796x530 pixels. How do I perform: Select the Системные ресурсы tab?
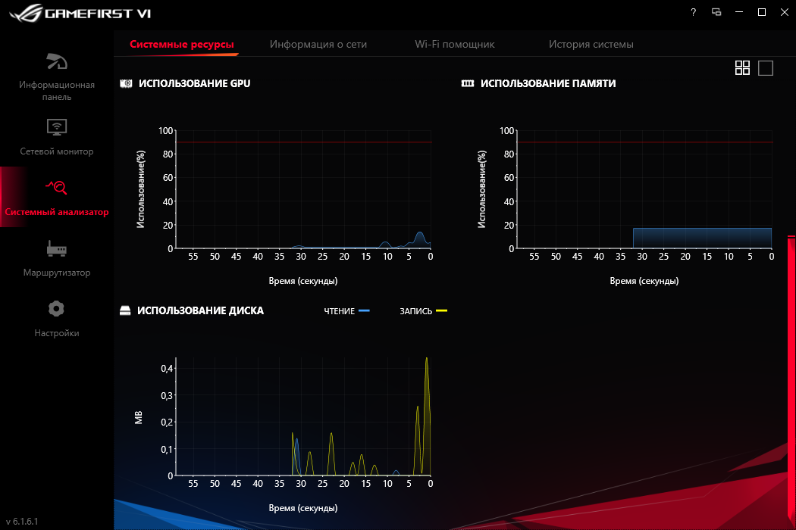click(182, 44)
